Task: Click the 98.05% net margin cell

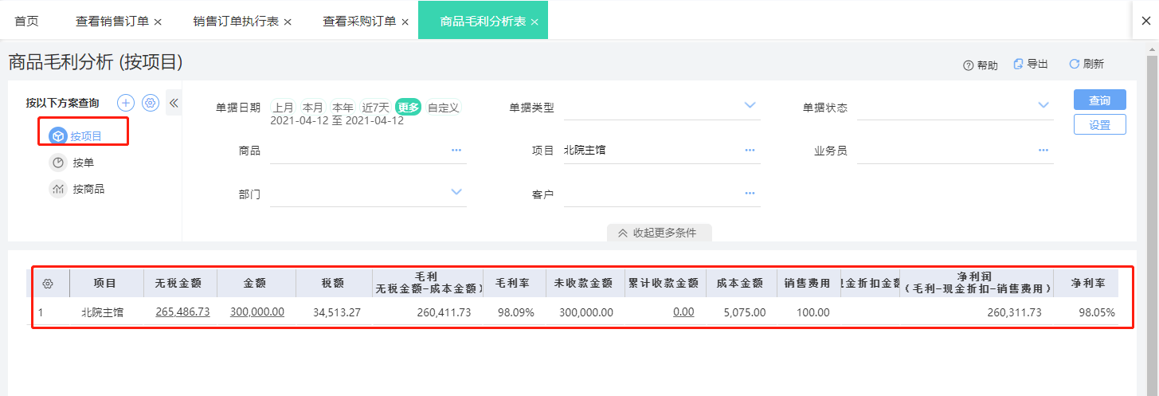Action: [1097, 312]
